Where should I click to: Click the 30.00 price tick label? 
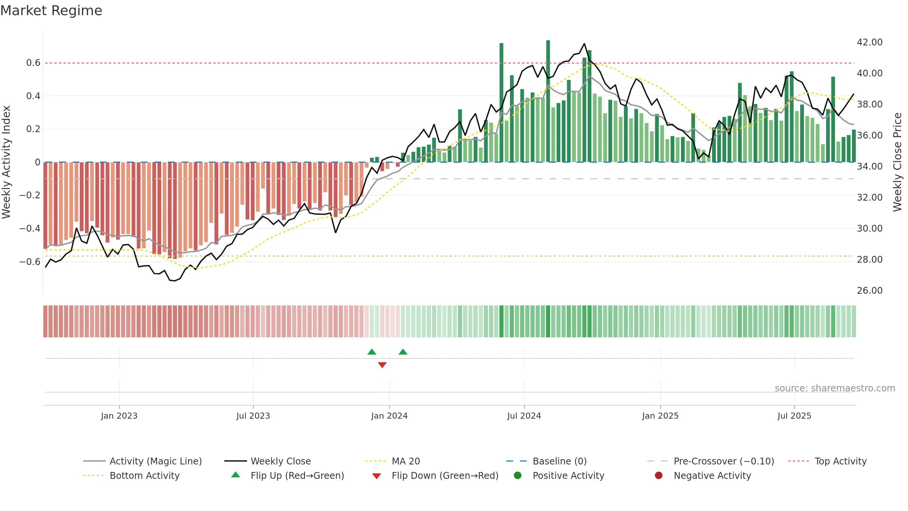tap(870, 229)
